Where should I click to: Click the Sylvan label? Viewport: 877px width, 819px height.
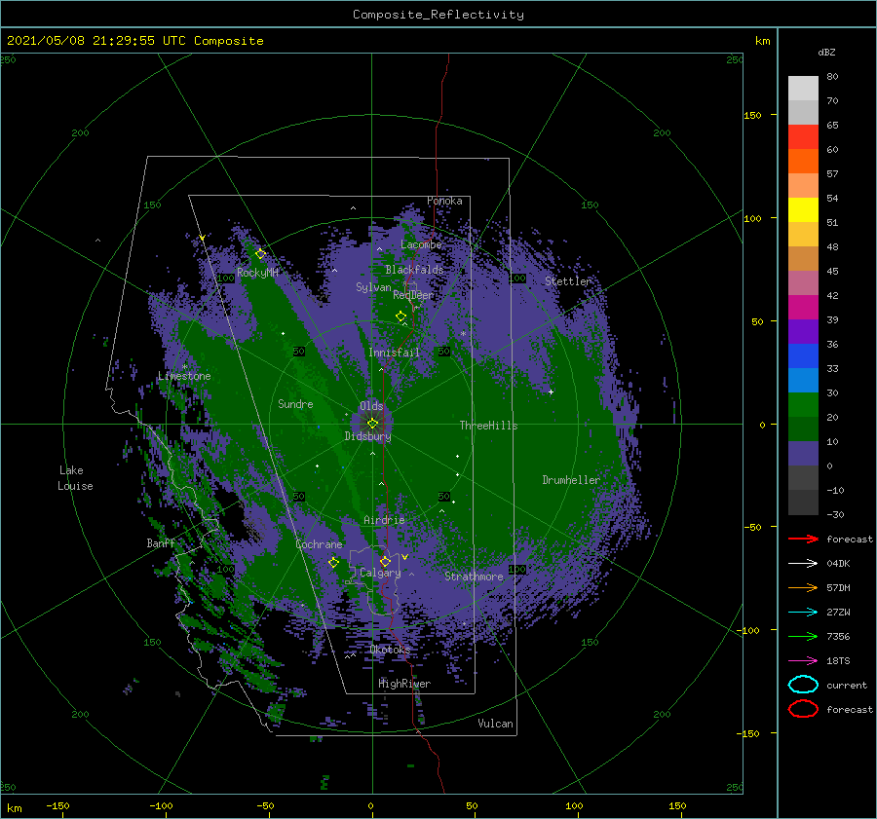point(373,287)
